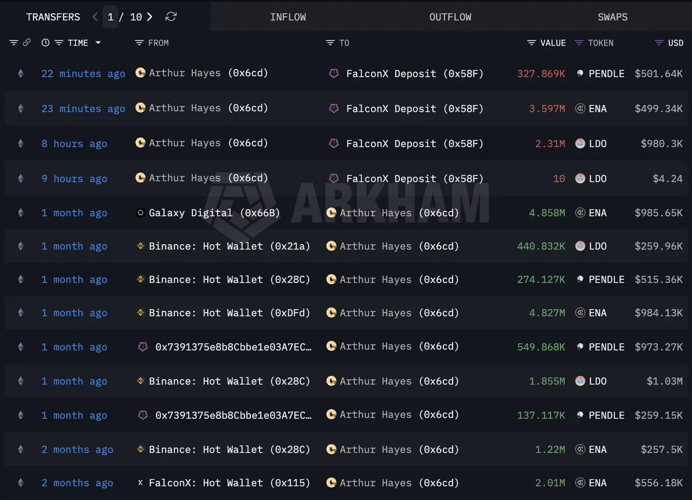This screenshot has width=692, height=500.
Task: Click LDO token icon in 10 value row
Action: point(581,178)
